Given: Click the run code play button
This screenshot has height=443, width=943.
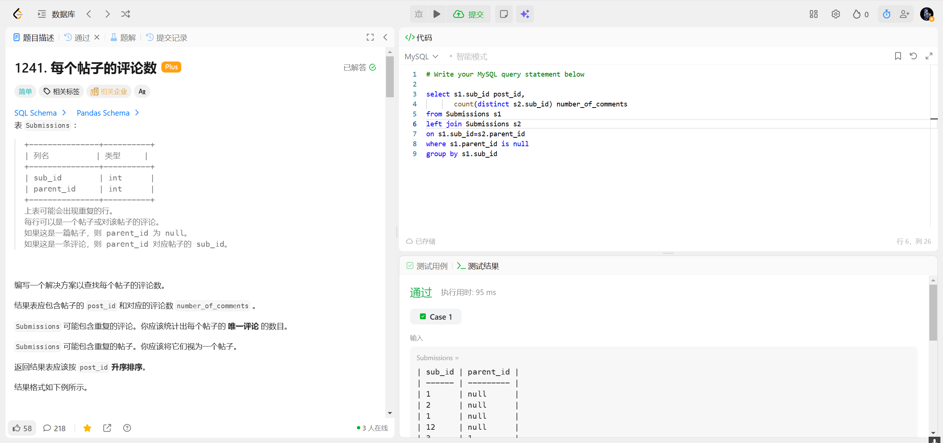Looking at the screenshot, I should (x=437, y=14).
